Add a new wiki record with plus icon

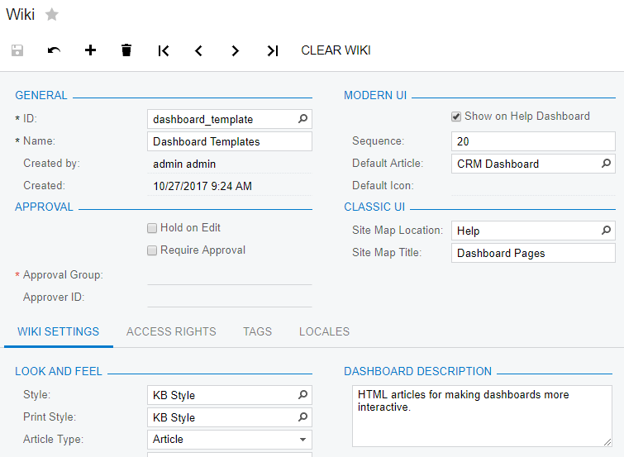[x=90, y=50]
